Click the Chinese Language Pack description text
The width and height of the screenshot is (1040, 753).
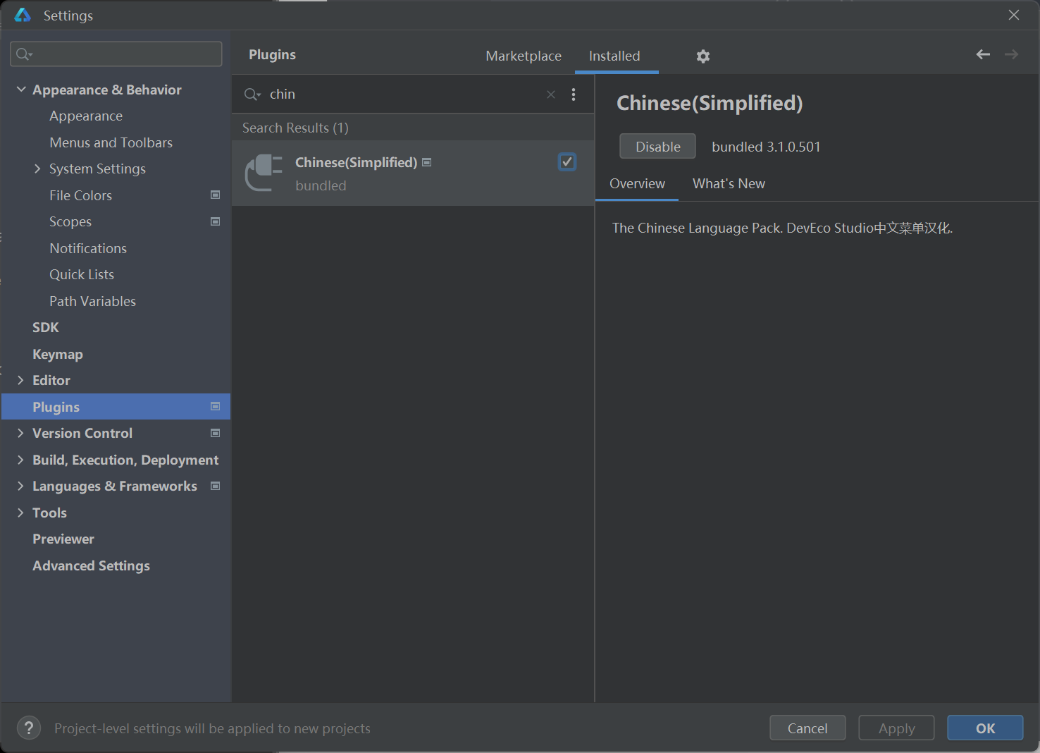[x=782, y=228]
